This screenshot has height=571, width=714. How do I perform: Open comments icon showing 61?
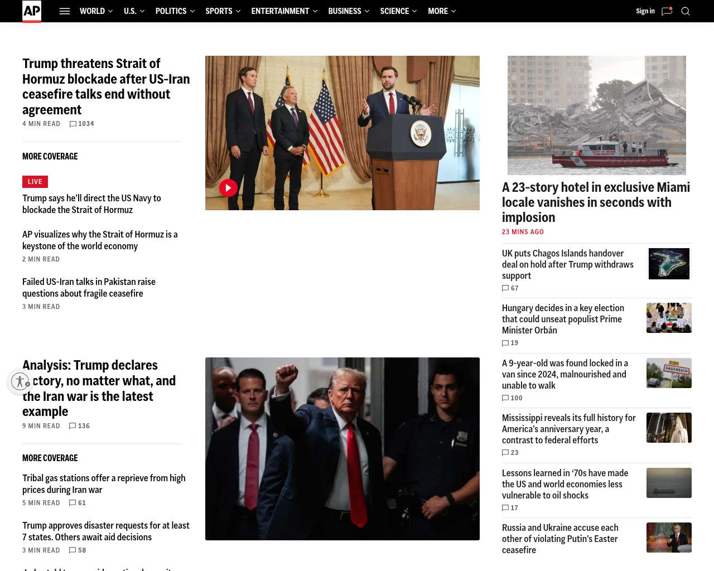[x=73, y=503]
